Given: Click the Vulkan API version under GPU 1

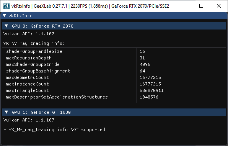Looking at the screenshot, I should click(x=29, y=120).
